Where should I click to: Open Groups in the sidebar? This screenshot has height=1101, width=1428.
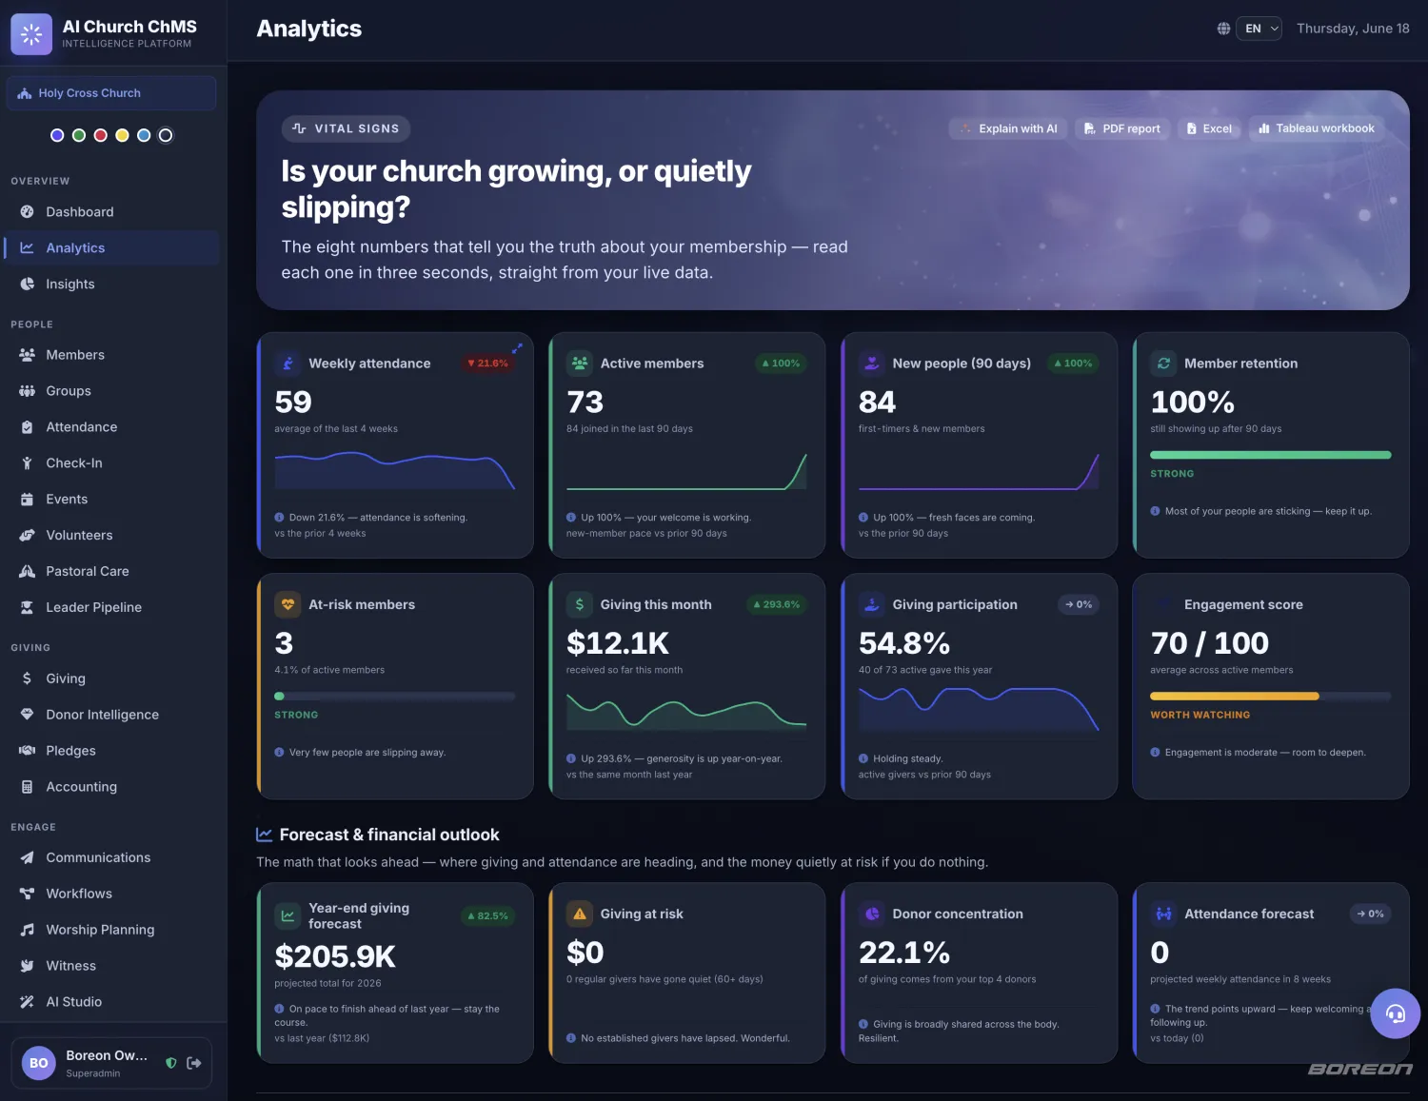click(x=111, y=391)
